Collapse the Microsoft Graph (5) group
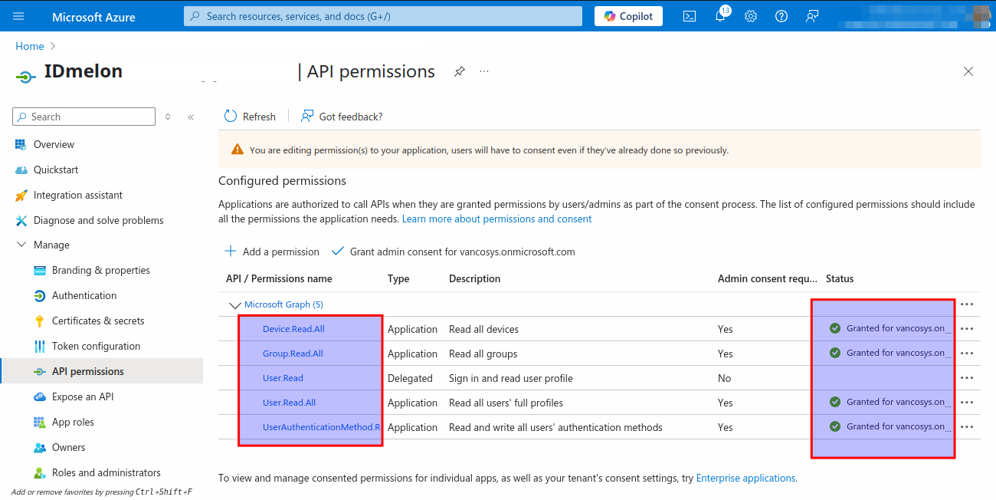This screenshot has height=500, width=996. [234, 305]
